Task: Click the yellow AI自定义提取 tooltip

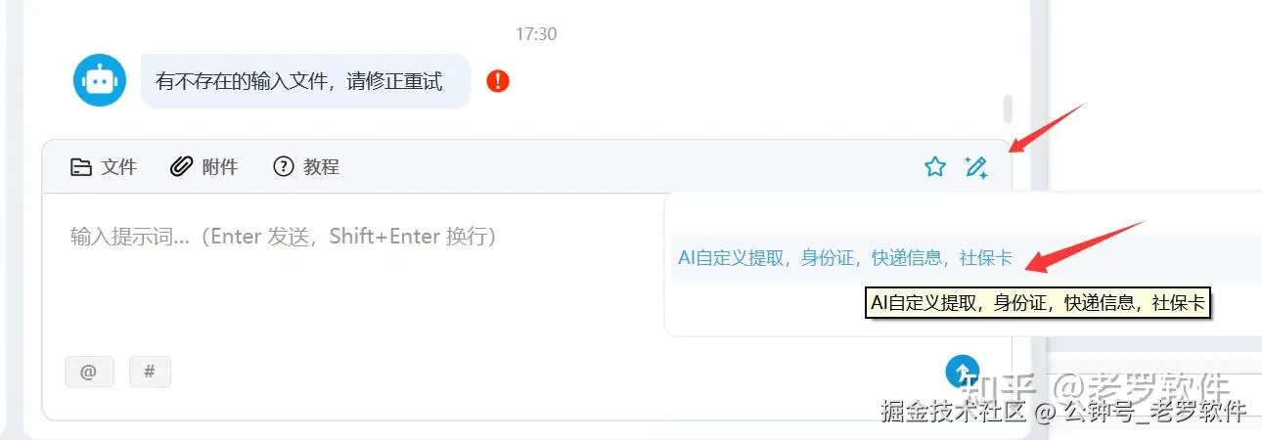Action: coord(1038,303)
